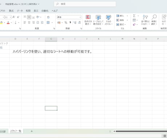Apply yellow fill color
Viewport: 167px width, 138px height.
coord(1,23)
